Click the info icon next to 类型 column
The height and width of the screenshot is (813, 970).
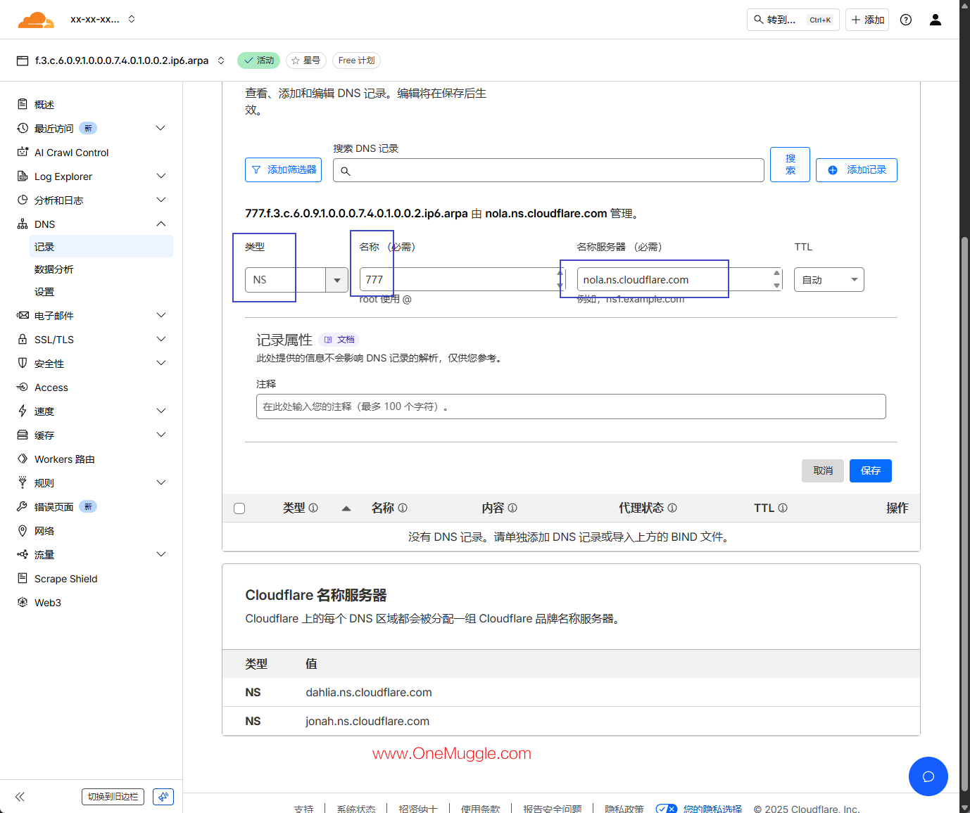pos(313,508)
